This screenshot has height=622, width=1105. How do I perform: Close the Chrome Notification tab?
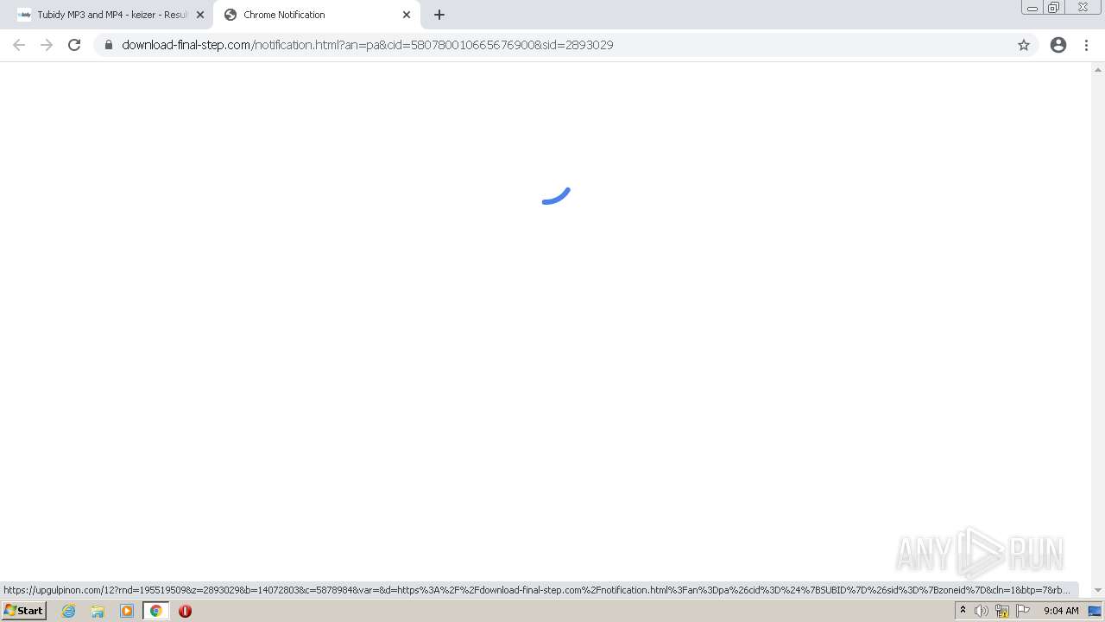(407, 15)
